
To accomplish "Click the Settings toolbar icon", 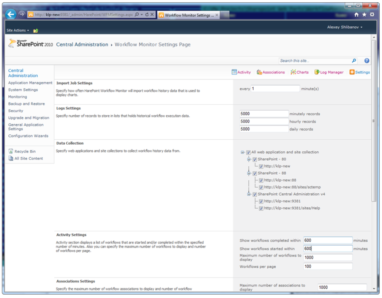I will (352, 72).
